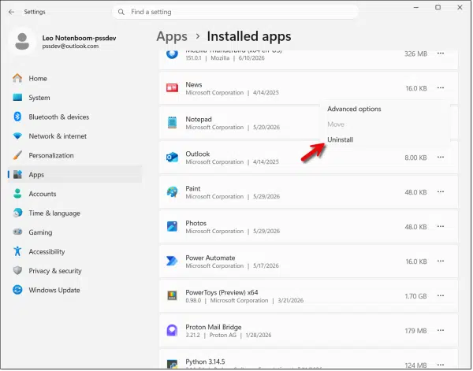Viewport: 473px width, 371px height.
Task: Select Apps in the sidebar
Action: [x=75, y=175]
